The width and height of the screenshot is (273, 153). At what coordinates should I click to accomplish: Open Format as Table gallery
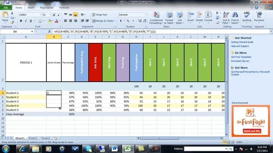coord(169,18)
